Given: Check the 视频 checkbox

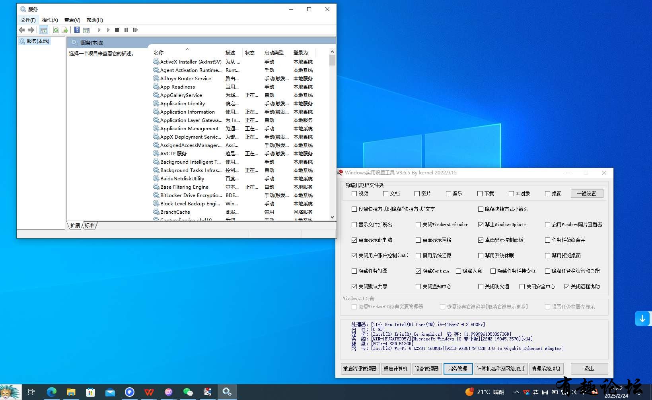Looking at the screenshot, I should tap(354, 193).
